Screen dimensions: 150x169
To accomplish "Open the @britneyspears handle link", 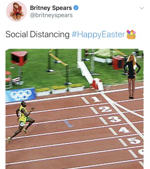I will click(x=51, y=15).
